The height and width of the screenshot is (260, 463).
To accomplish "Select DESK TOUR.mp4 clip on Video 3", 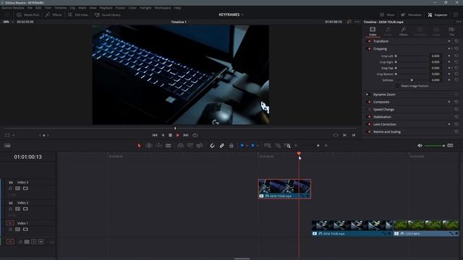I will (284, 189).
